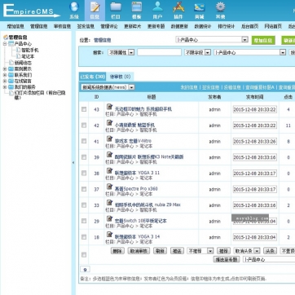
Task: Open the 不限字段 search dropdown
Action: 198,52
